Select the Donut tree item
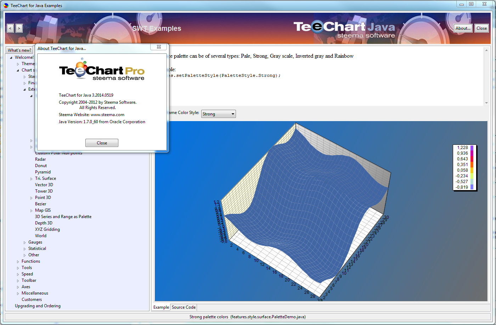The height and width of the screenshot is (325, 496). pos(41,166)
